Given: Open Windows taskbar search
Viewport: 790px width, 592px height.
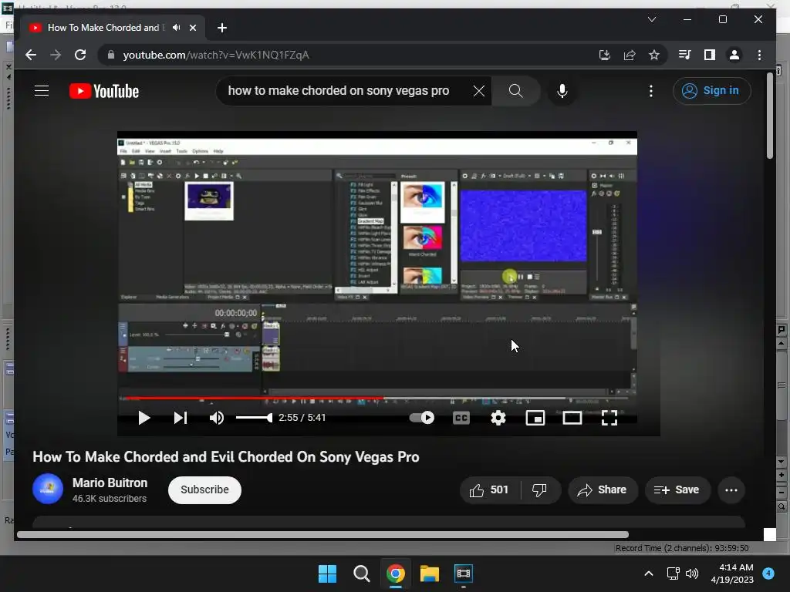Looking at the screenshot, I should tap(361, 573).
